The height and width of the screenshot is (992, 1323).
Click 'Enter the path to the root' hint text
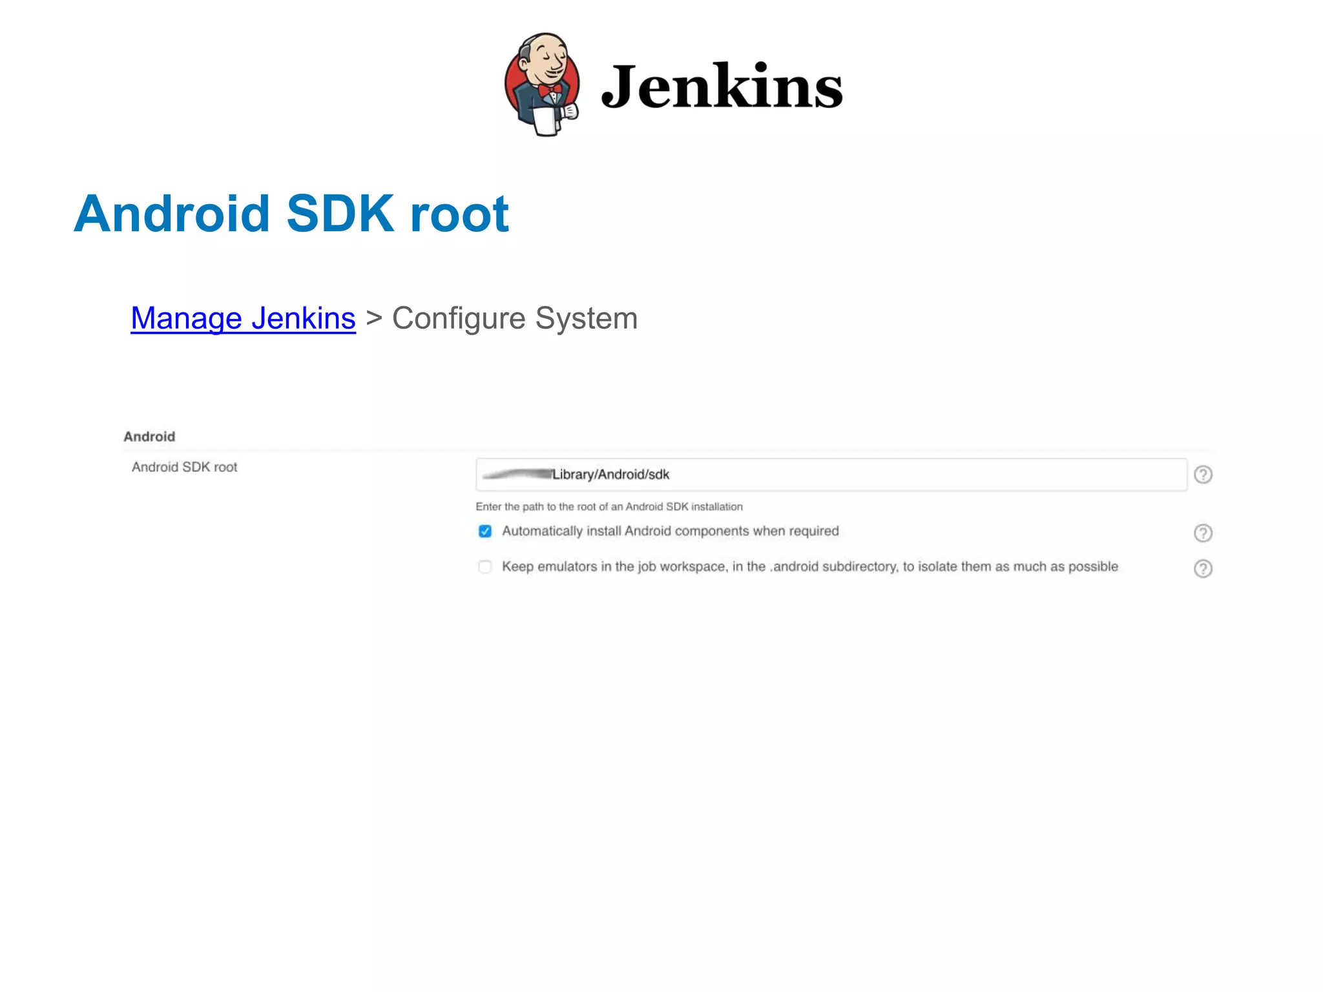(609, 506)
